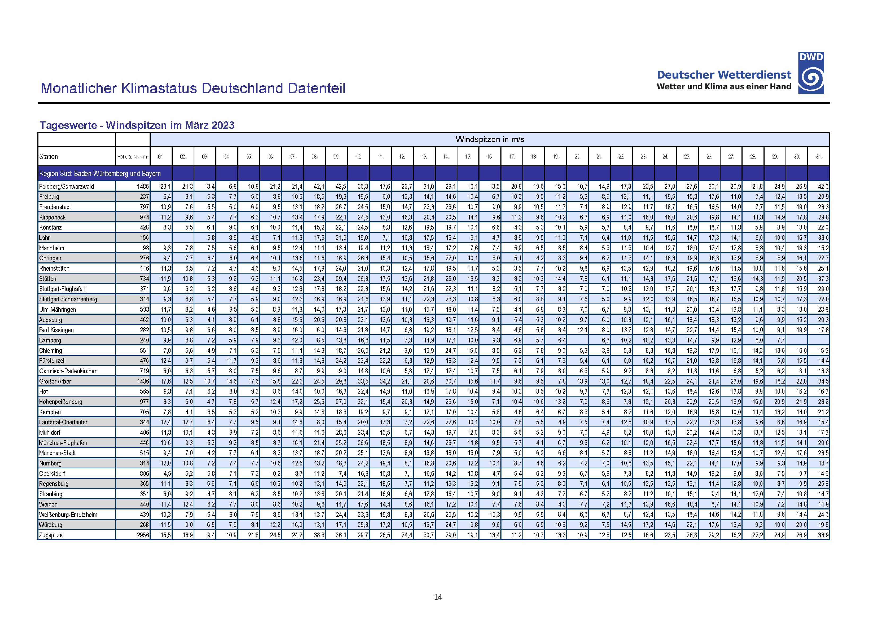The width and height of the screenshot is (877, 620).
Task: Click the page number '14'
Action: tap(438, 597)
